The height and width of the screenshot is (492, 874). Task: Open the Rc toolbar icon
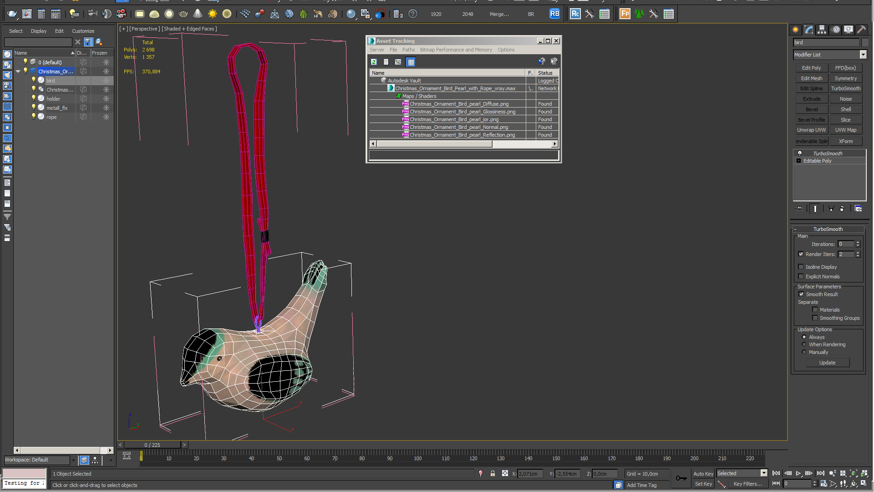[575, 14]
